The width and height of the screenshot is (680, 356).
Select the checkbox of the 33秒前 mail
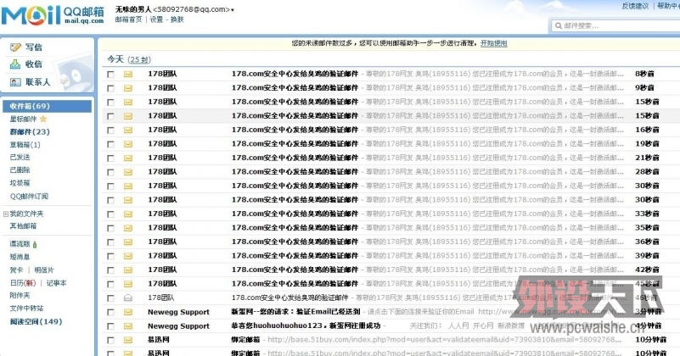[x=110, y=214]
